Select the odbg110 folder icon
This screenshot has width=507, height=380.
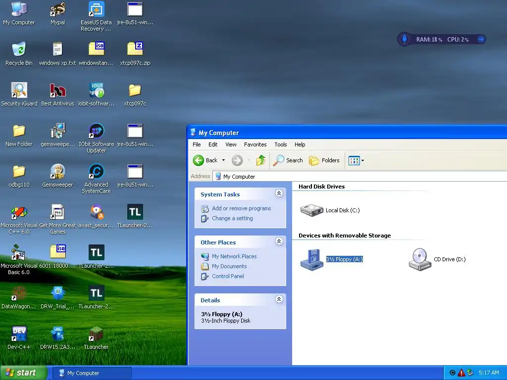pos(19,171)
